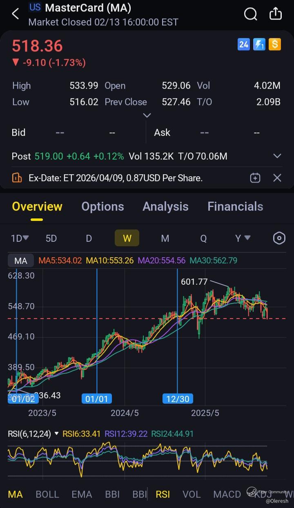Tap the back arrow icon
This screenshot has height=508, width=294.
pyautogui.click(x=16, y=14)
